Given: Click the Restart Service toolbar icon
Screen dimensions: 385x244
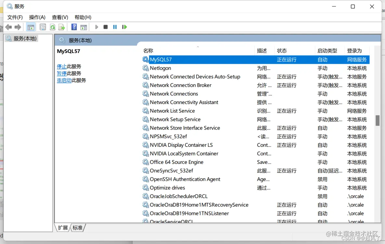Looking at the screenshot, I should (x=124, y=27).
